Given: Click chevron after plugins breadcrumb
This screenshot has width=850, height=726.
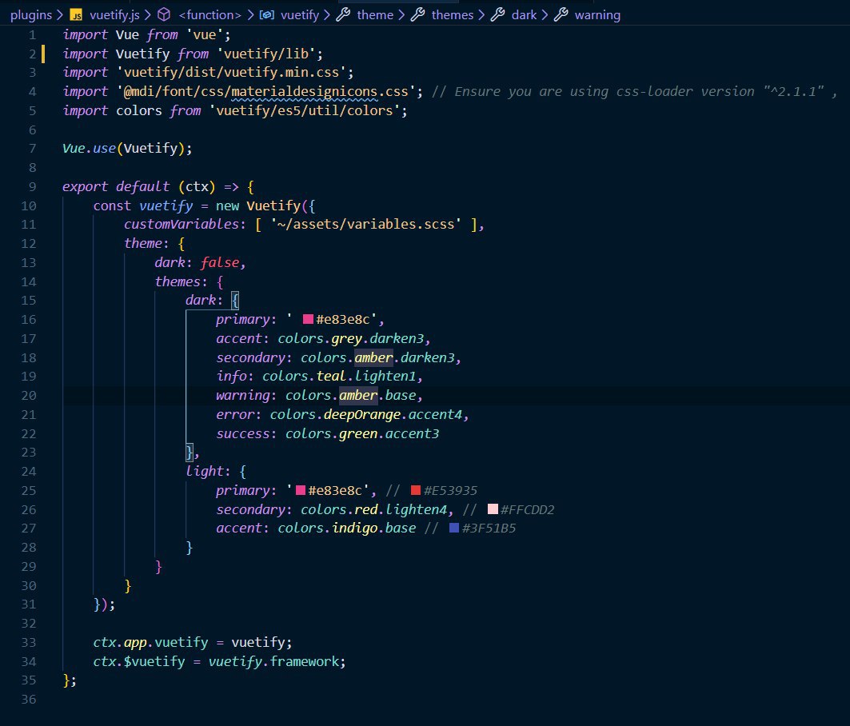Looking at the screenshot, I should [x=60, y=15].
